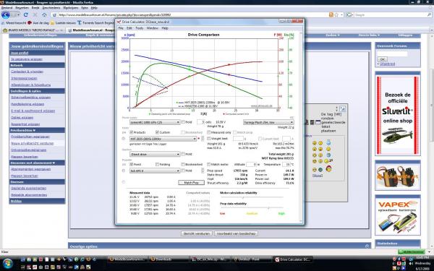The height and width of the screenshot is (271, 434).
Task: Toggle the Products motor checkbox
Action: (x=132, y=132)
